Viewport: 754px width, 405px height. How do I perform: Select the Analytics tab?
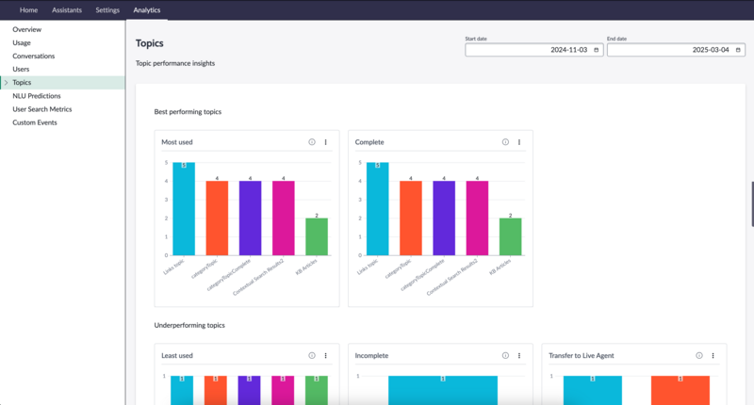pyautogui.click(x=147, y=10)
